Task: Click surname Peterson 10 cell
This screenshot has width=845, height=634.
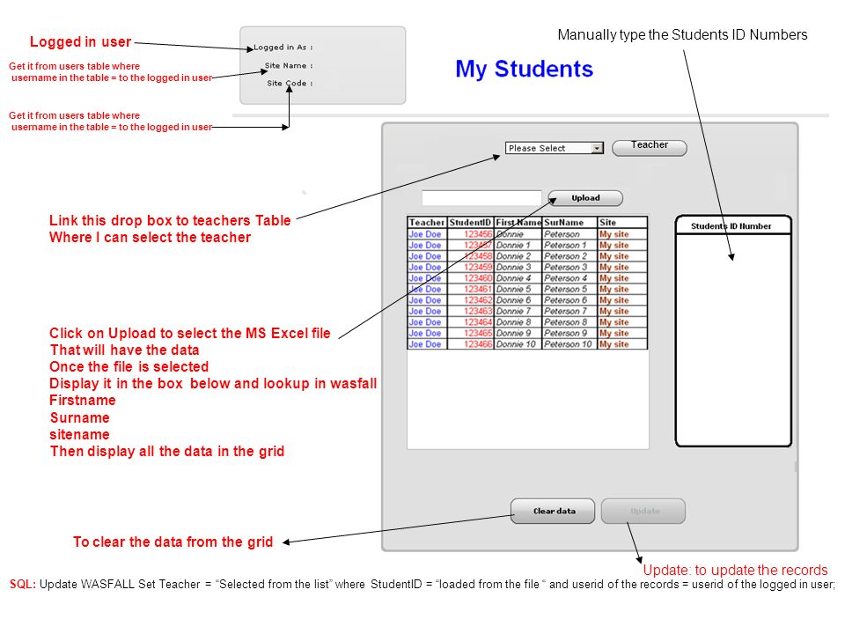Action: [569, 344]
